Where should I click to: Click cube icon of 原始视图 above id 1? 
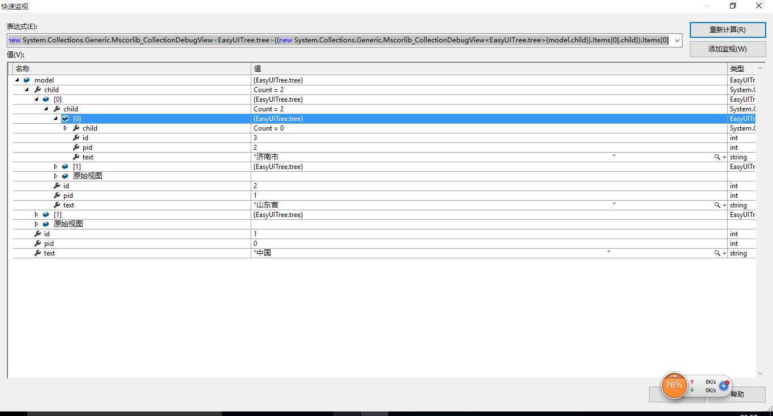click(46, 224)
